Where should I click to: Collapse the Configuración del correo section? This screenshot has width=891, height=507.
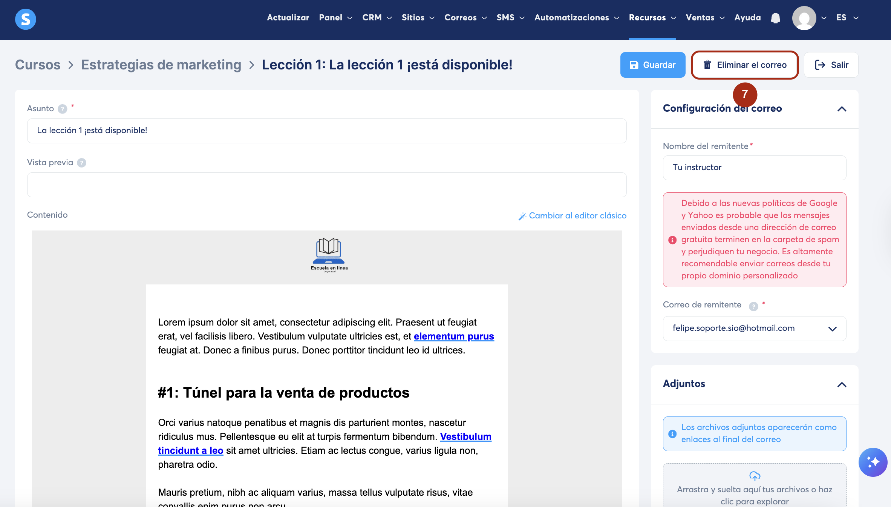click(842, 109)
